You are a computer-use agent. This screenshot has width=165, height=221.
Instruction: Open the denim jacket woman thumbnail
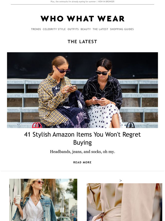[43, 200]
